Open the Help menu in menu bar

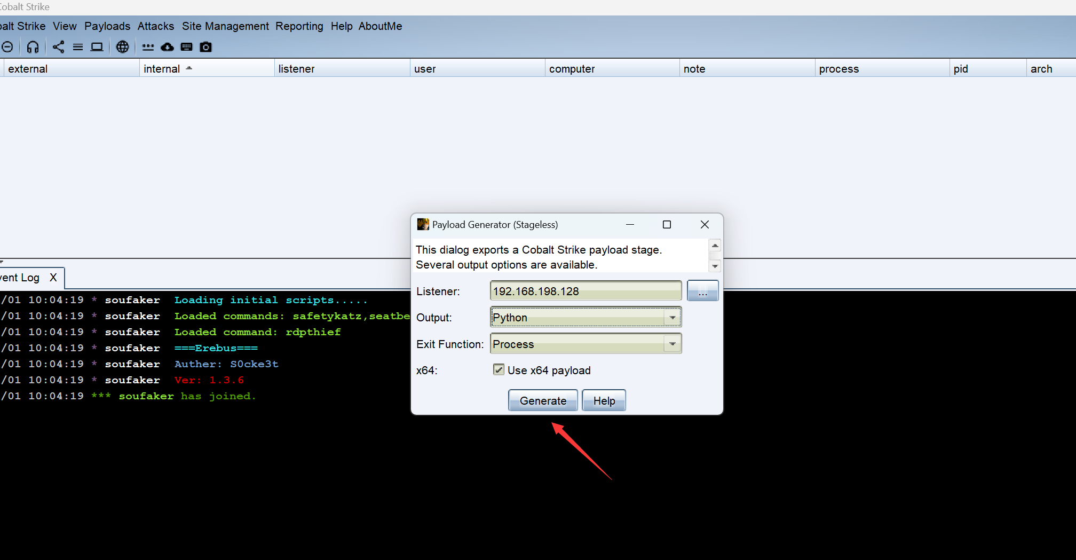click(x=342, y=26)
